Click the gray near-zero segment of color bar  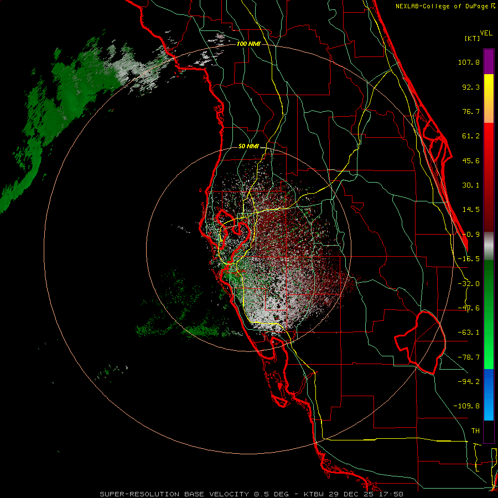click(489, 246)
